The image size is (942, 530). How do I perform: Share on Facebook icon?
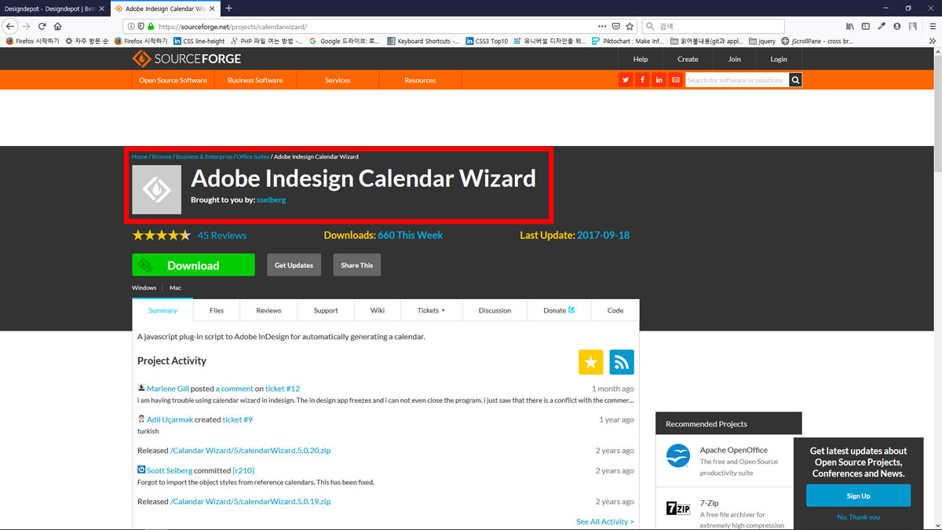point(642,80)
